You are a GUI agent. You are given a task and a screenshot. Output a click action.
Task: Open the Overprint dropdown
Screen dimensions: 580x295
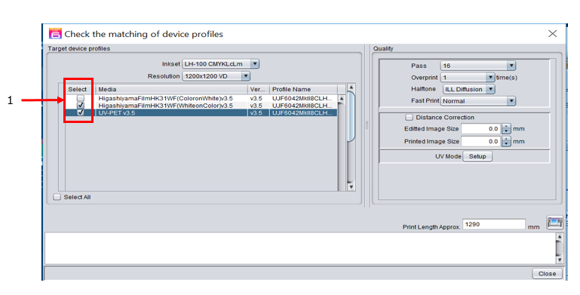click(468, 78)
